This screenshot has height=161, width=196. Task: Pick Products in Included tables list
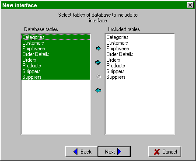pyautogui.click(x=140, y=66)
